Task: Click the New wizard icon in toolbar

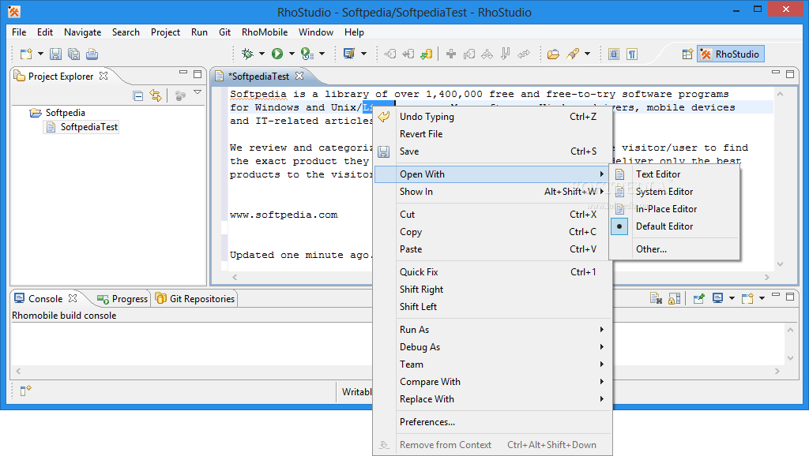Action: pos(26,54)
